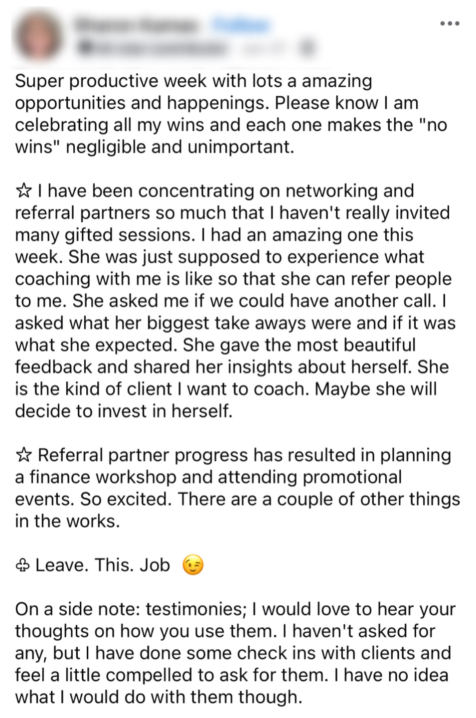476x718 pixels.
Task: Tap the winking face emoji
Action: (193, 565)
